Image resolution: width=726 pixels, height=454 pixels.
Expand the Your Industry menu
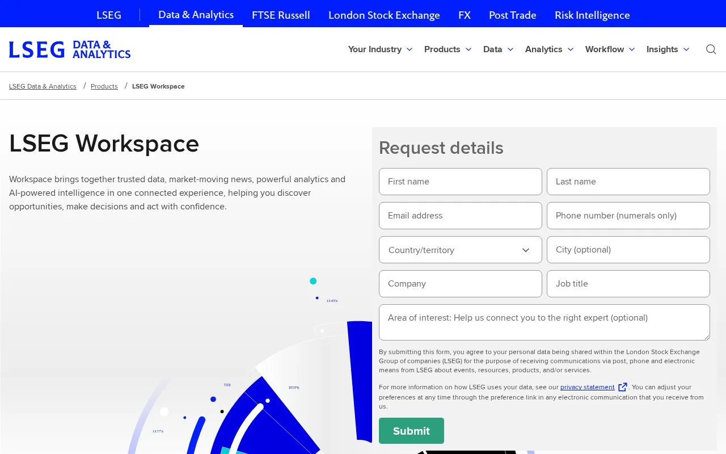(380, 49)
